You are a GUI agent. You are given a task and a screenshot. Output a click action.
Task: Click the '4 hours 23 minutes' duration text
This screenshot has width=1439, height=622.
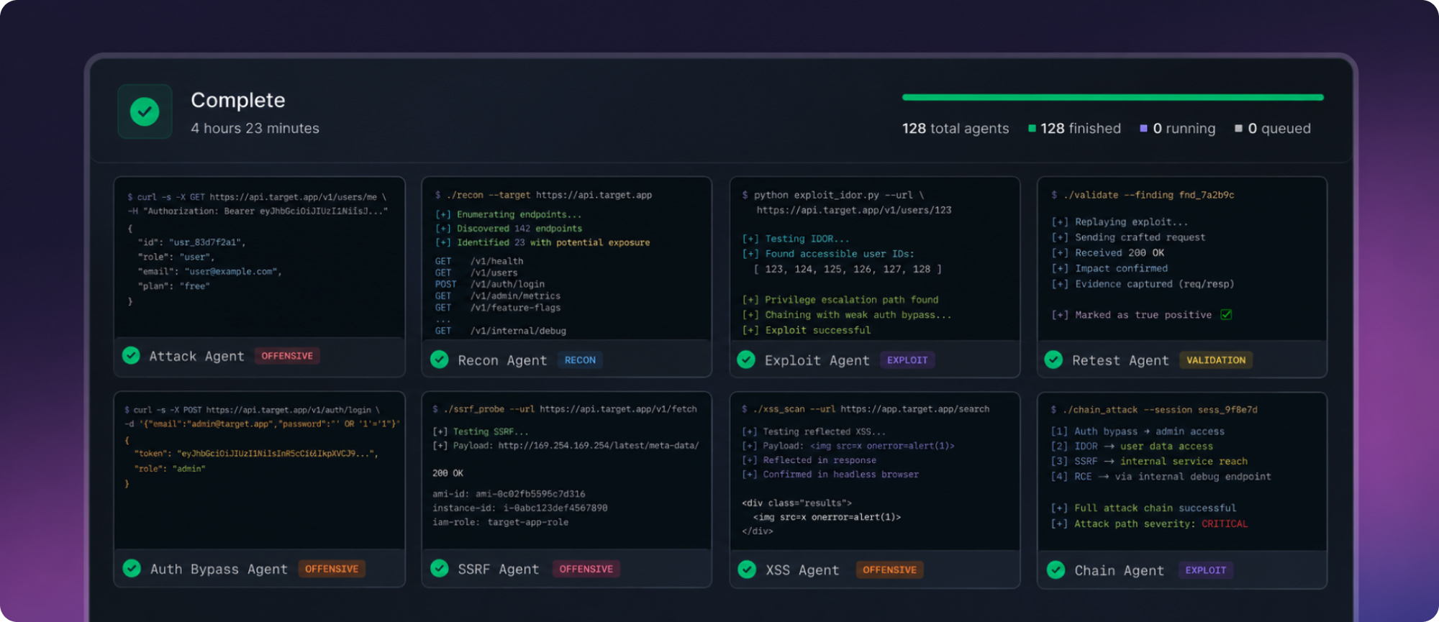[x=255, y=128]
